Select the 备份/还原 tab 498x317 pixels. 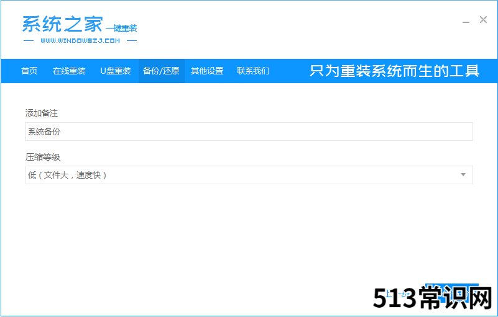click(x=161, y=71)
